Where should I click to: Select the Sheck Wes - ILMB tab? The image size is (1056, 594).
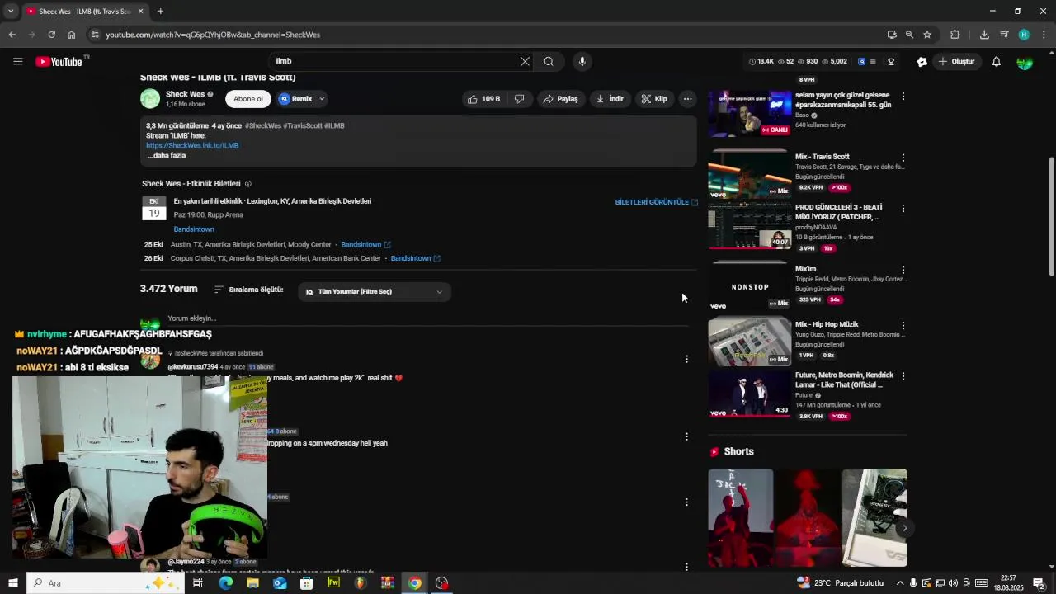click(85, 12)
